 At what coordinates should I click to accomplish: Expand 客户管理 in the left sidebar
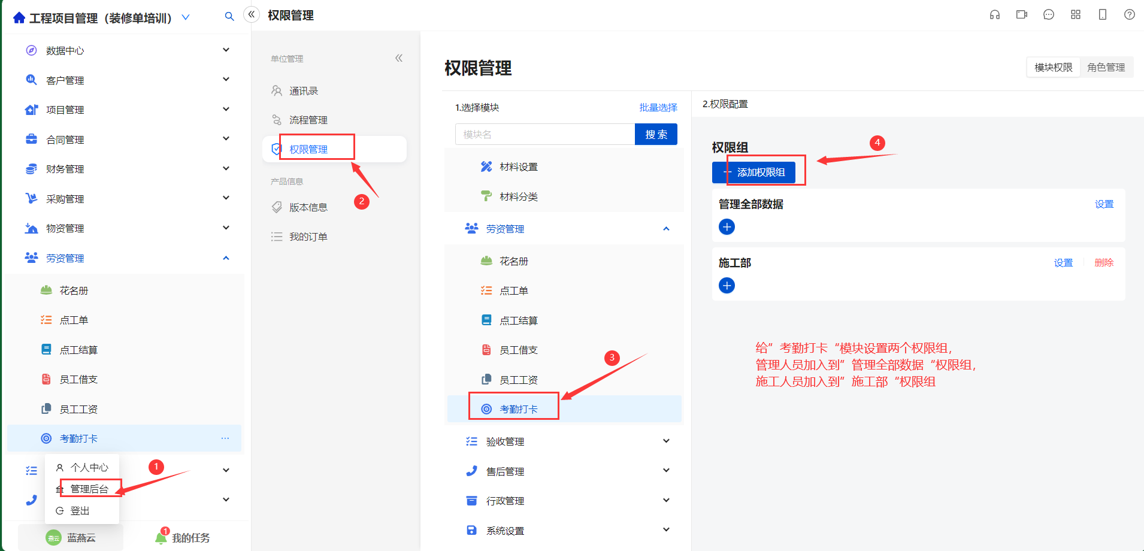pyautogui.click(x=226, y=79)
